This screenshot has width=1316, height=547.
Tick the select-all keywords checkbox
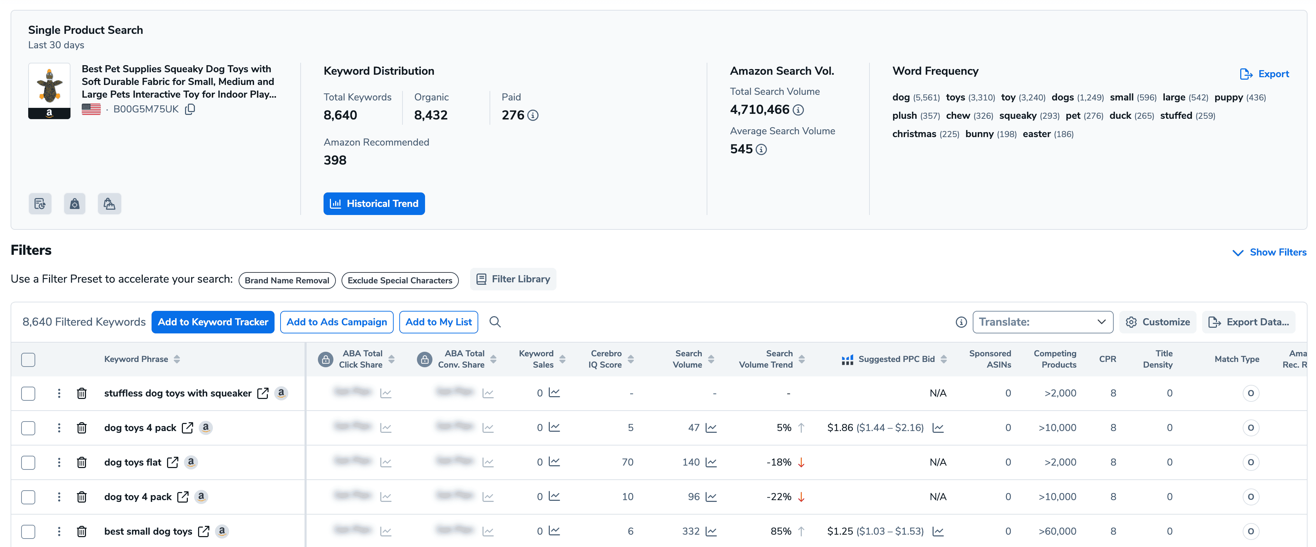click(x=28, y=359)
